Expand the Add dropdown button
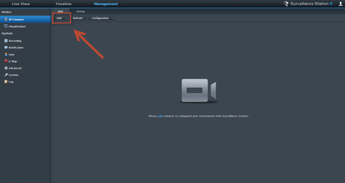 click(62, 18)
